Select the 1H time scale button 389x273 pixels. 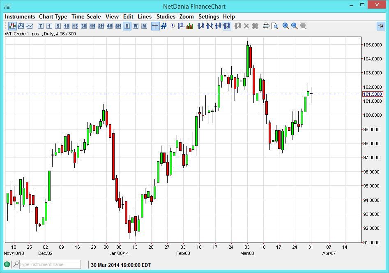(91, 26)
